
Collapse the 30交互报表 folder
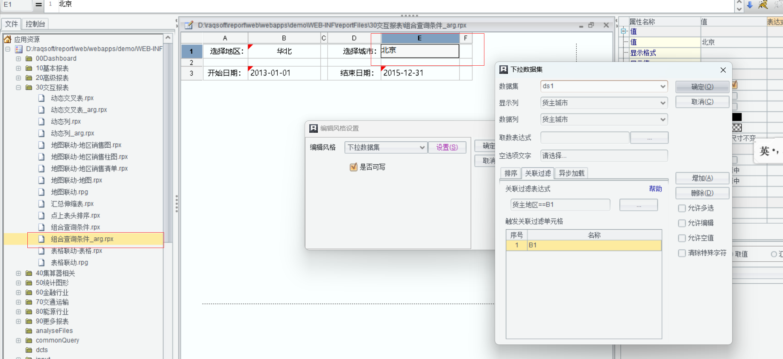tap(18, 88)
